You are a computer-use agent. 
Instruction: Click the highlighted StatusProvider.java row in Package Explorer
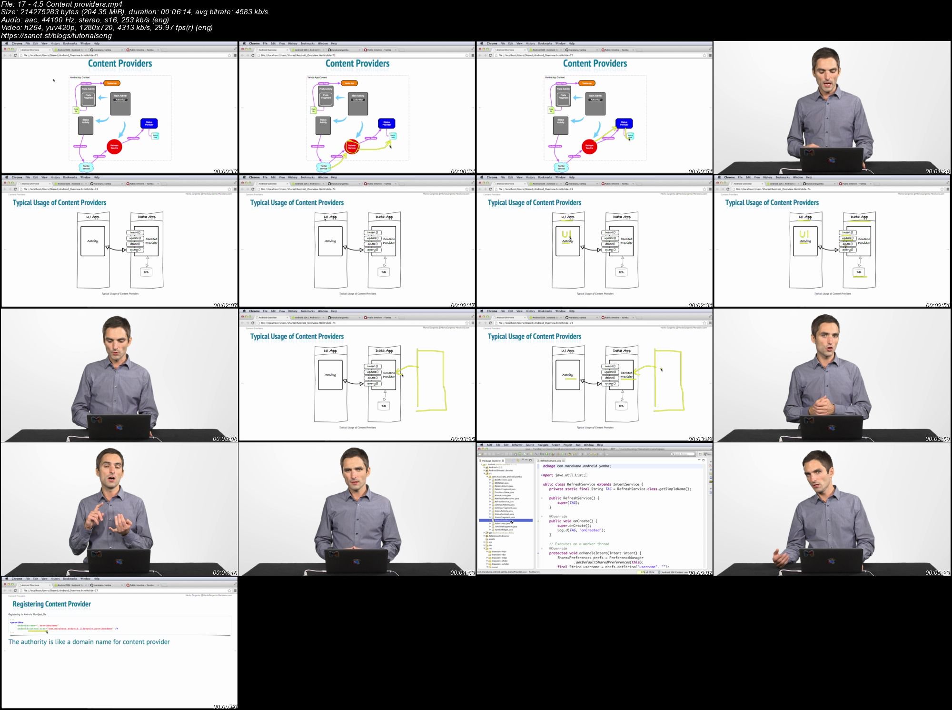(506, 520)
